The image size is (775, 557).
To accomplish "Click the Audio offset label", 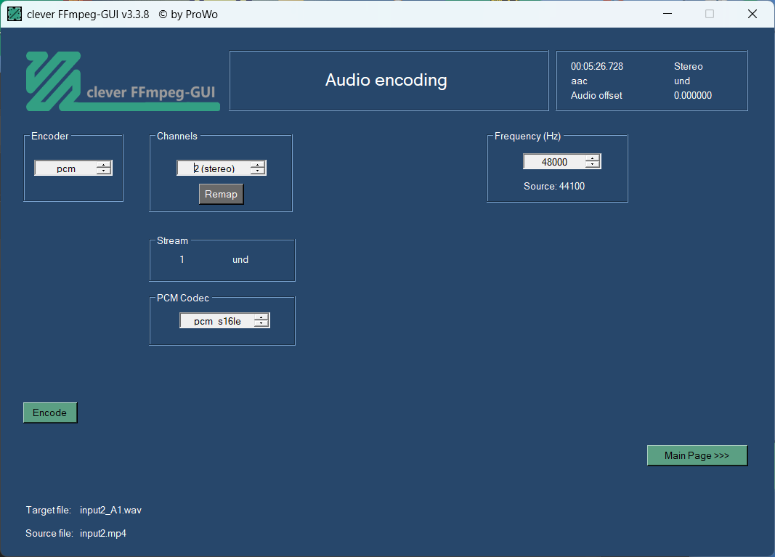I will coord(596,95).
